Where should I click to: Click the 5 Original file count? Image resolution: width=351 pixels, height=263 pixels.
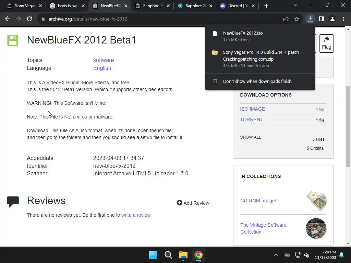[315, 148]
